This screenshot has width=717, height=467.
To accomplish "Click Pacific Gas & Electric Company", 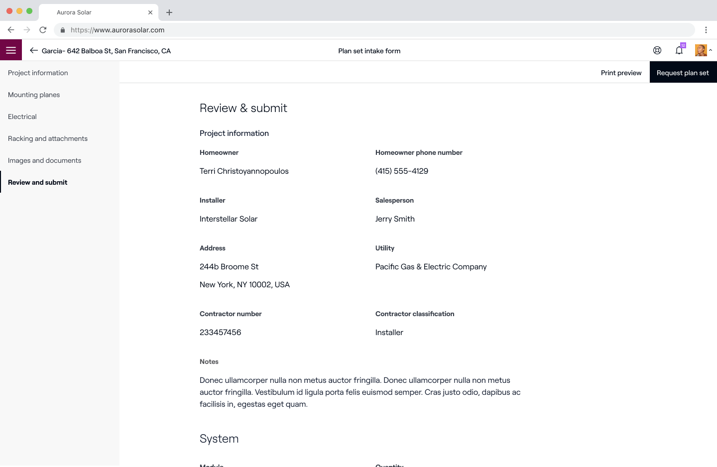I will click(431, 267).
